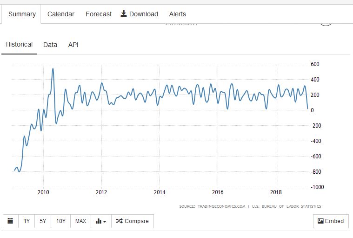Set chart range to 1Y
The image size is (353, 238).
[27, 221]
